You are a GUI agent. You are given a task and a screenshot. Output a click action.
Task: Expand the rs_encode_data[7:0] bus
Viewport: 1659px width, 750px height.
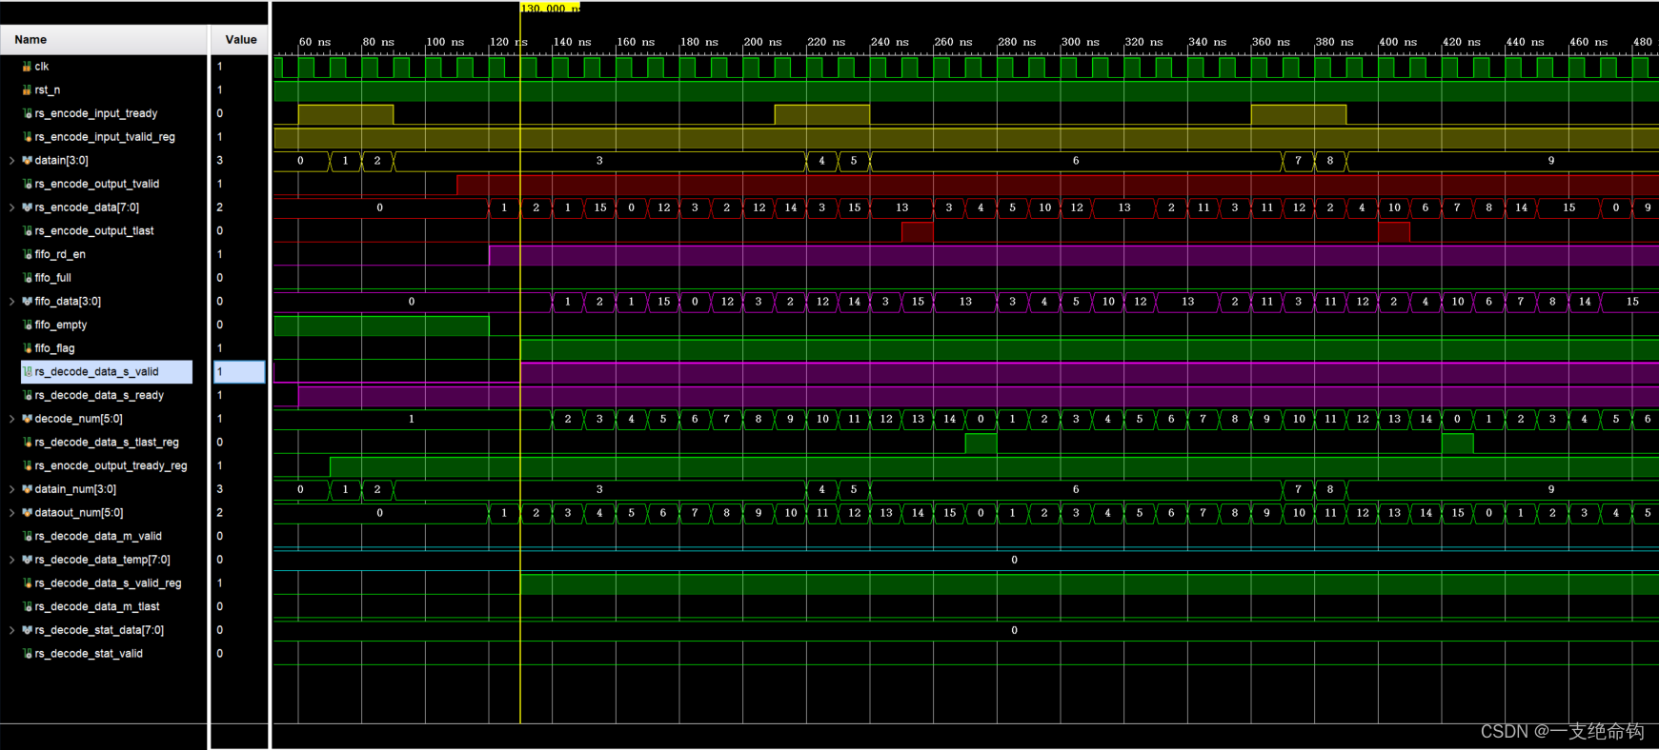click(x=11, y=207)
